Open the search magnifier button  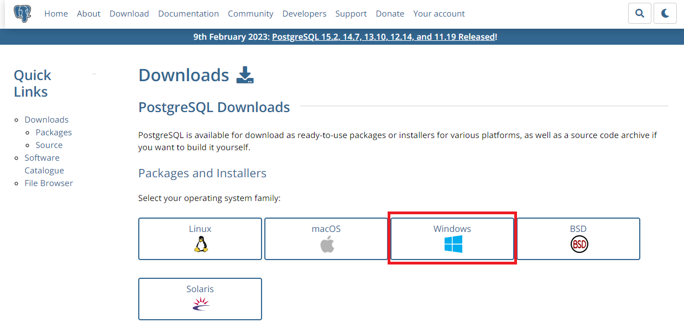coord(640,13)
